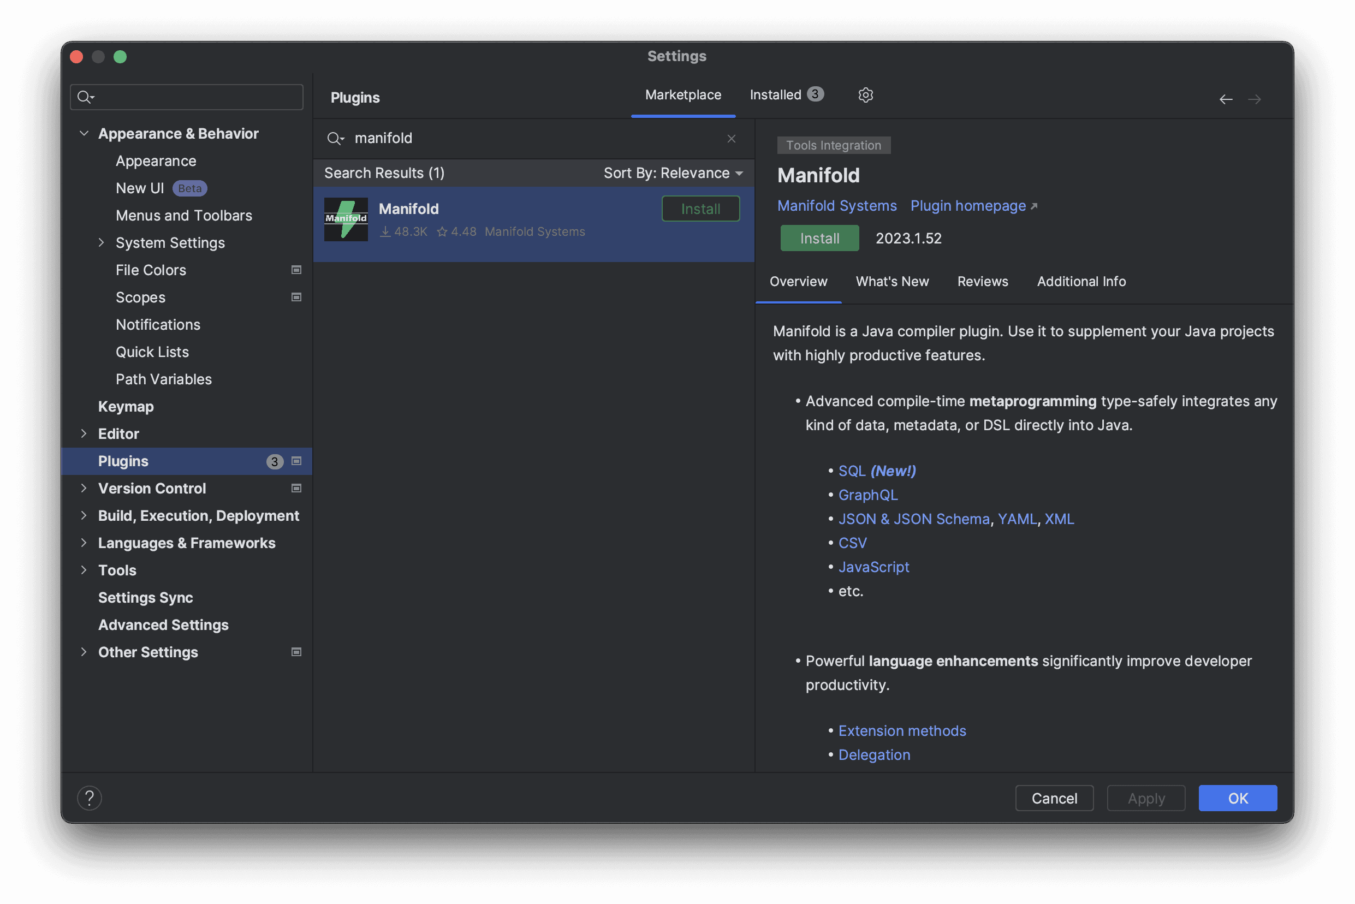The width and height of the screenshot is (1355, 904).
Task: Click the OK button
Action: tap(1238, 798)
